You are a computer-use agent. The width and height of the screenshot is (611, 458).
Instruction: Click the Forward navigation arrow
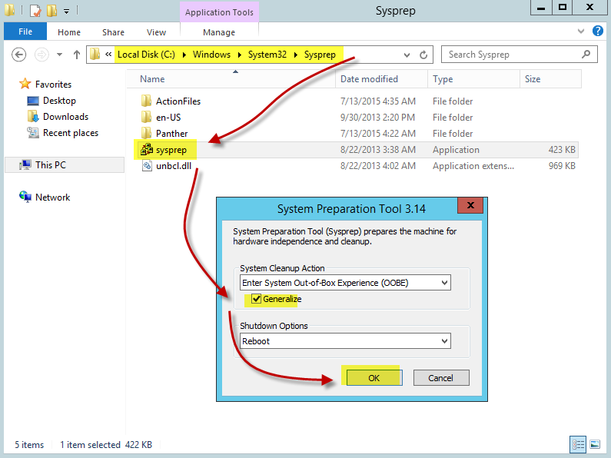42,55
